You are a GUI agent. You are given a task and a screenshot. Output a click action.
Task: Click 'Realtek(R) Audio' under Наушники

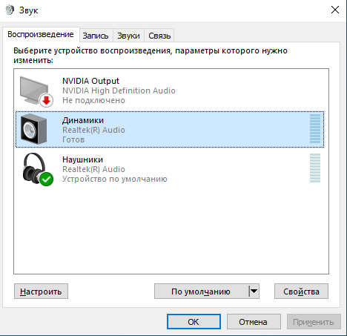pyautogui.click(x=93, y=169)
